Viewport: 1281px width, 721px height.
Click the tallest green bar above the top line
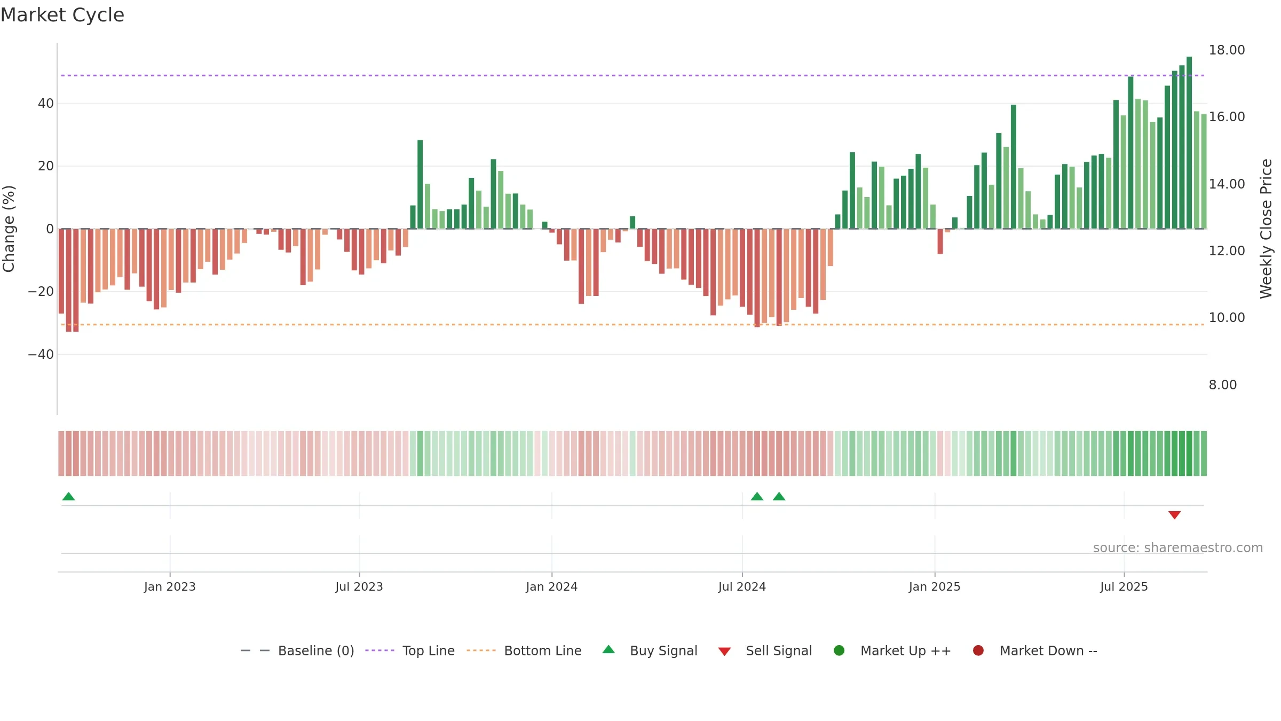(1189, 143)
